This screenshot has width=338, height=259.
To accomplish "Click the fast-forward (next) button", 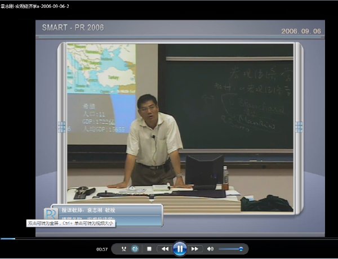I will tap(195, 249).
